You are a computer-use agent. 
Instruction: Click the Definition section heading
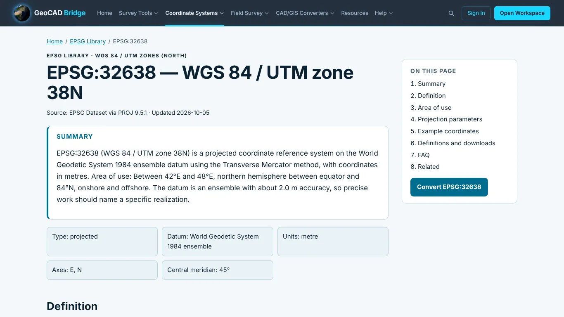tap(72, 306)
